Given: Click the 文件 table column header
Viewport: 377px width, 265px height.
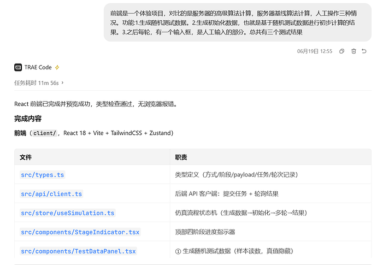Looking at the screenshot, I should click(x=26, y=157).
